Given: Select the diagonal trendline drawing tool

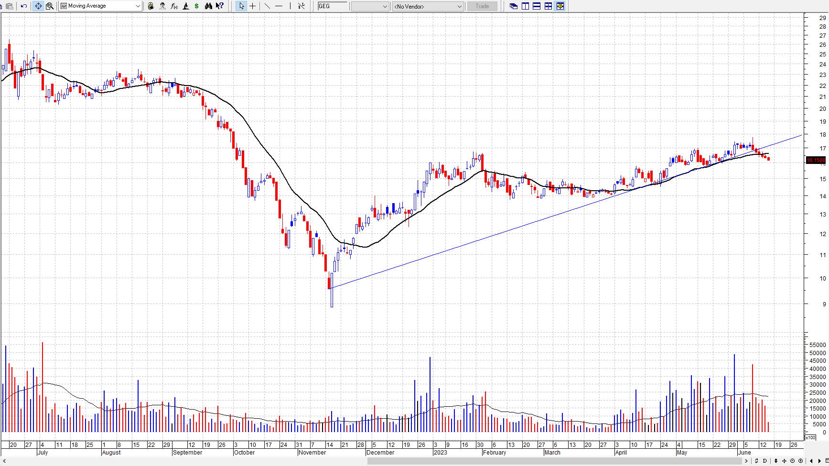Looking at the screenshot, I should pos(267,6).
